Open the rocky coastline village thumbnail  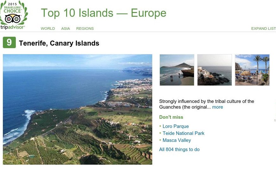pos(215,70)
